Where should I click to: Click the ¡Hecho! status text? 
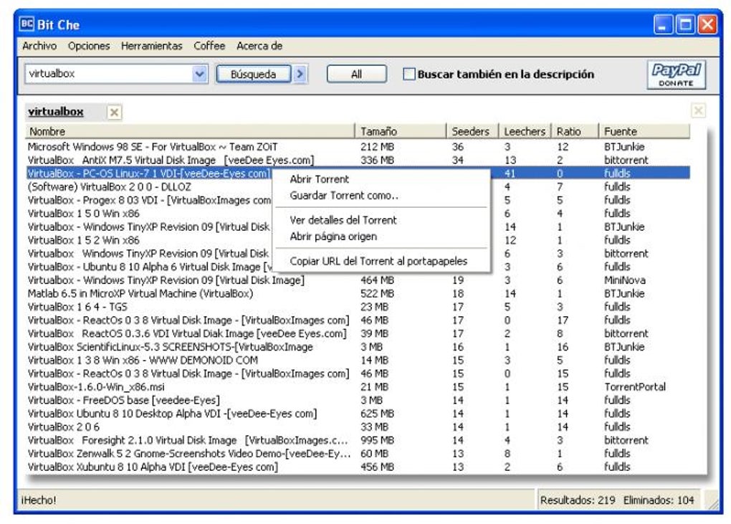pyautogui.click(x=38, y=500)
